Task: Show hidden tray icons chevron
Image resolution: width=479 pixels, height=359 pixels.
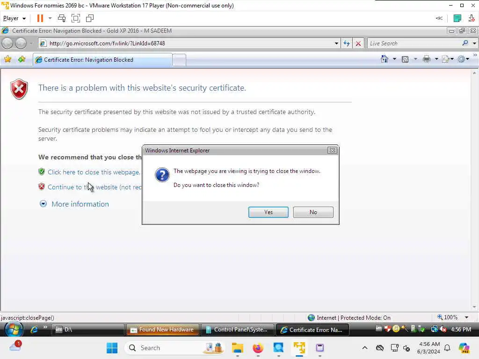Action: click(365, 348)
